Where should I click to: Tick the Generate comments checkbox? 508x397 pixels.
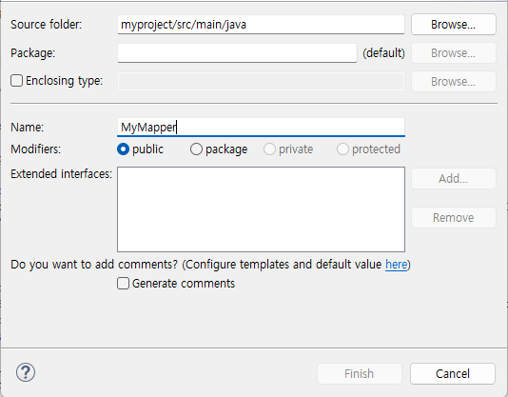(123, 283)
